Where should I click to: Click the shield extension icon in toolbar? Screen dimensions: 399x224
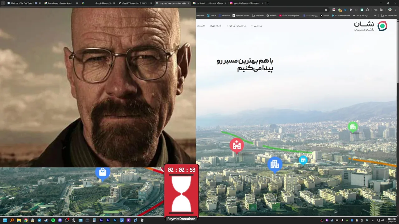pos(350,10)
